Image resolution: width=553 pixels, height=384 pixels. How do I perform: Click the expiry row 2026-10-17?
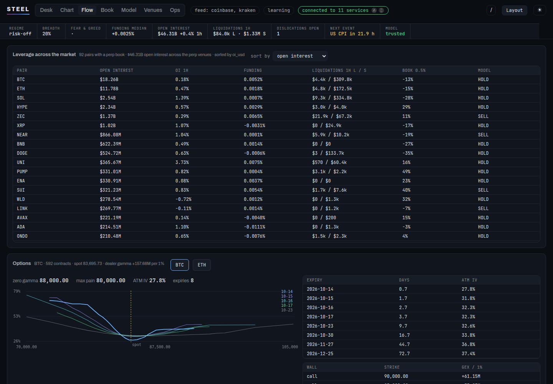pyautogui.click(x=421, y=317)
